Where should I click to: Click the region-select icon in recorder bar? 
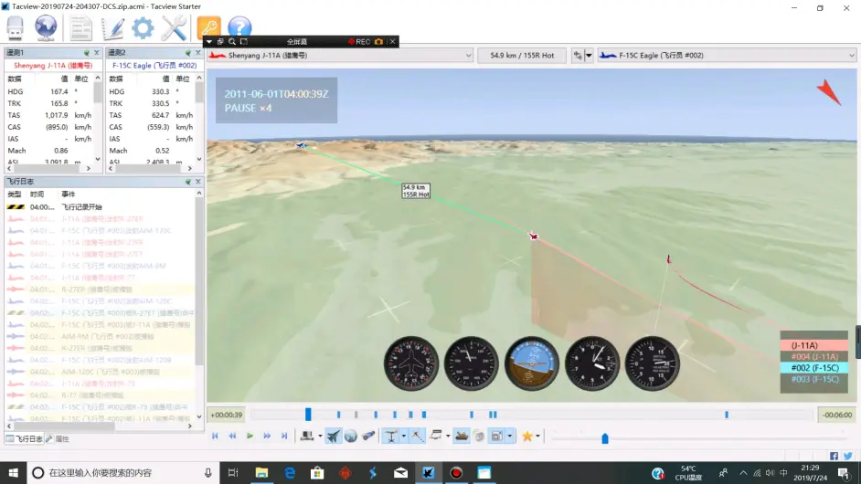[244, 42]
